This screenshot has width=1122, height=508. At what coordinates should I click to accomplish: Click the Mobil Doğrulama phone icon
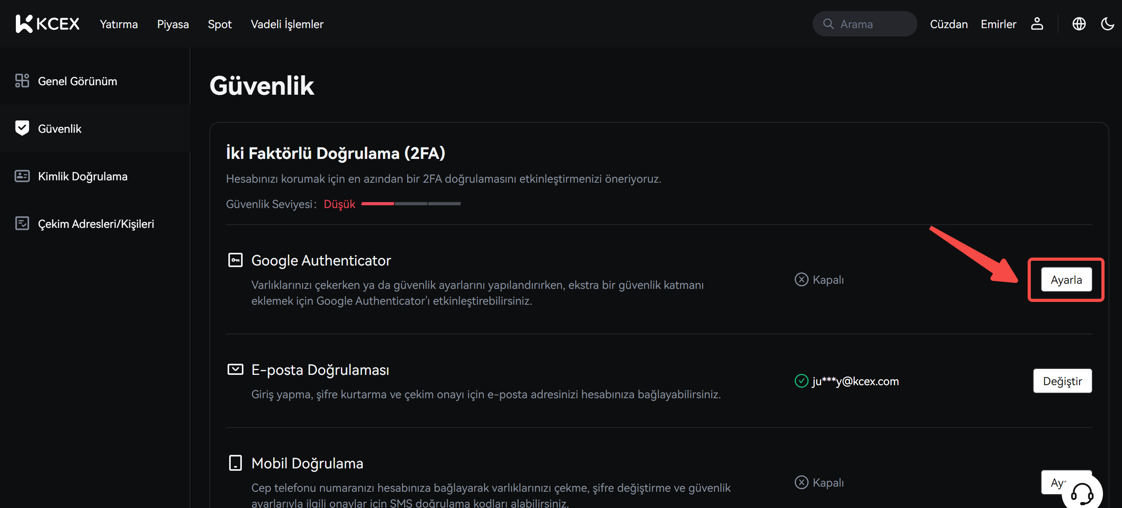pyautogui.click(x=235, y=463)
